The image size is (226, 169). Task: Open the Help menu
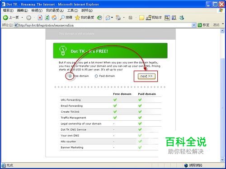87,10
